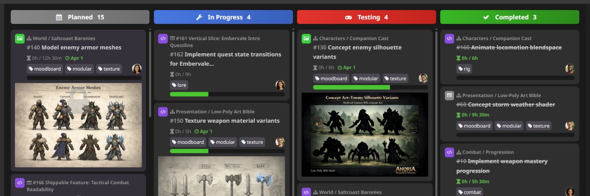Click the code type icon on card #10
This screenshot has height=196, width=590.
coord(449,152)
